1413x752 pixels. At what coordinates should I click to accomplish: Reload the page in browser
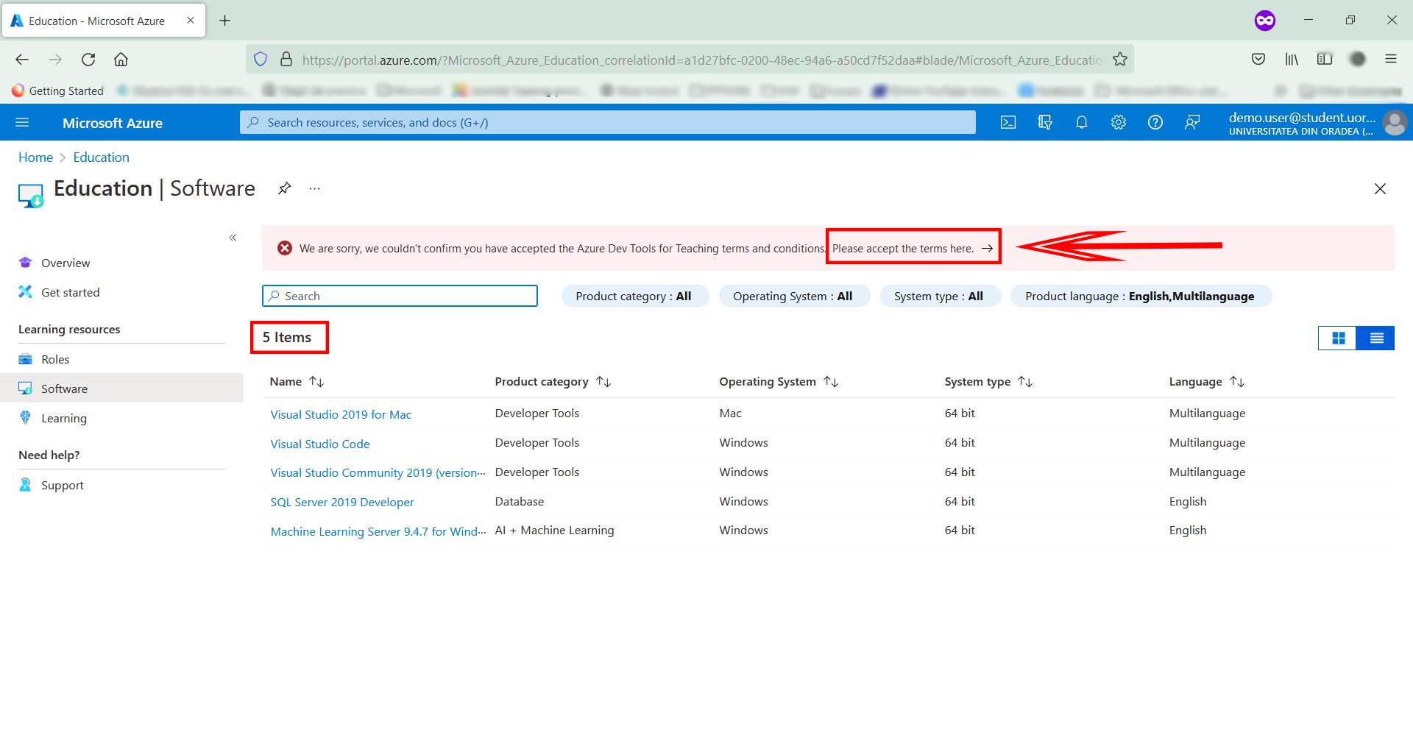(x=88, y=60)
